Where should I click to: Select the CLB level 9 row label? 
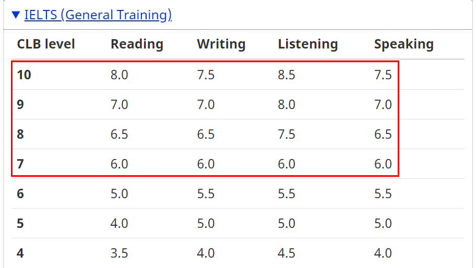point(20,105)
